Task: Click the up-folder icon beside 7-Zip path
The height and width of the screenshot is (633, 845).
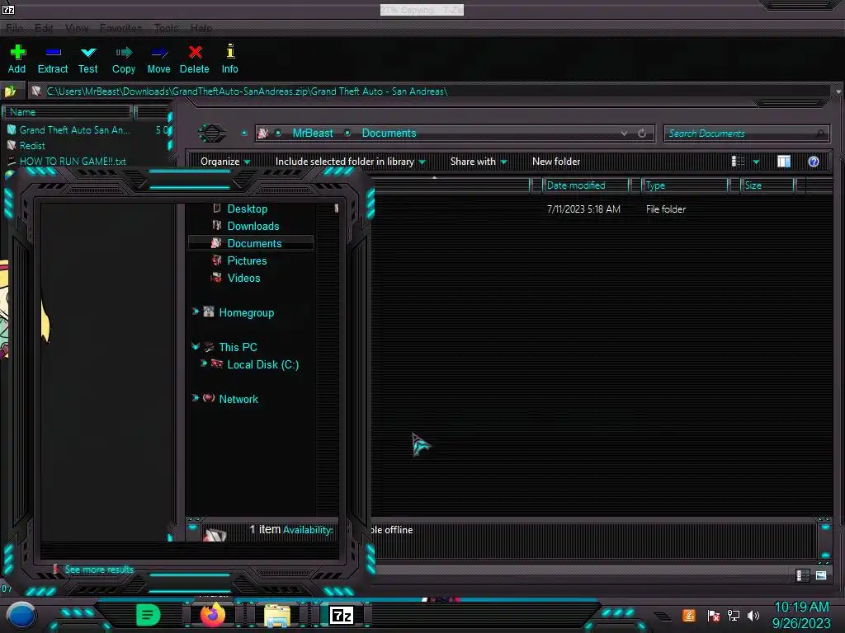Action: click(x=10, y=91)
